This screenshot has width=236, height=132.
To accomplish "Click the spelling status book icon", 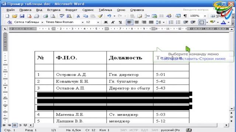I will 189,130.
